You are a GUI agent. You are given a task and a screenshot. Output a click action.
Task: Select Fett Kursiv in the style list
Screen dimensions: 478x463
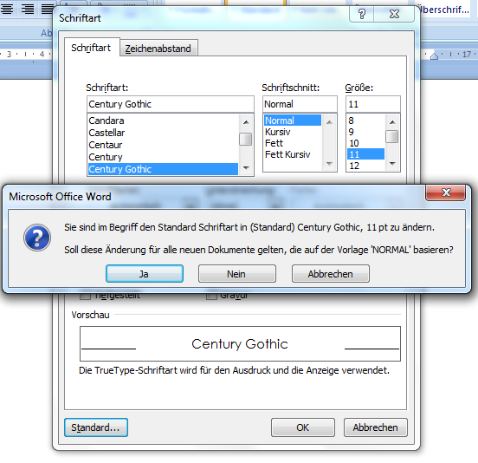tap(287, 154)
